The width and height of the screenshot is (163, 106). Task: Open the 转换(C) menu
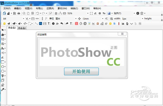74,8
